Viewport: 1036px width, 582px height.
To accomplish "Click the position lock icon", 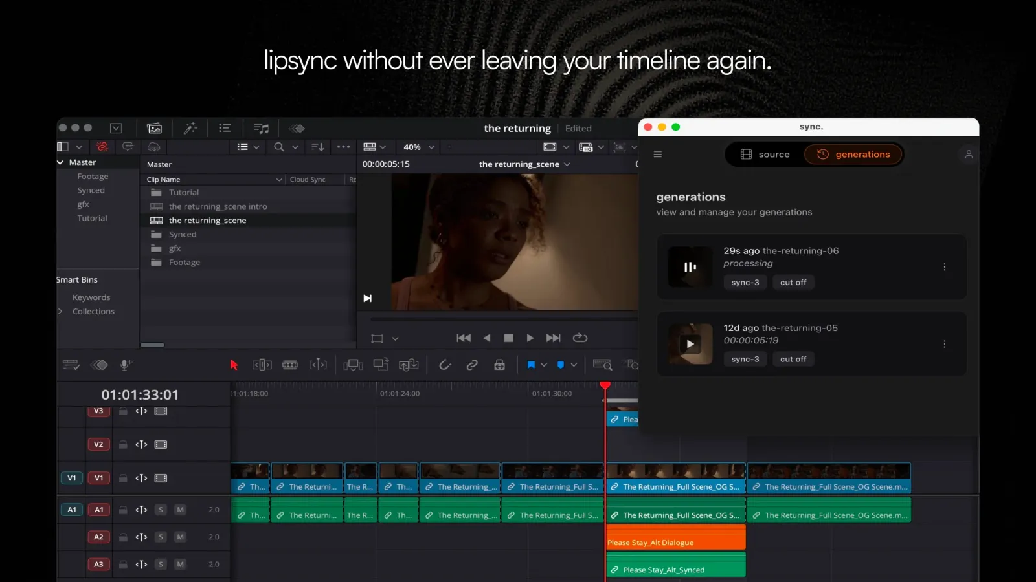I will [499, 365].
